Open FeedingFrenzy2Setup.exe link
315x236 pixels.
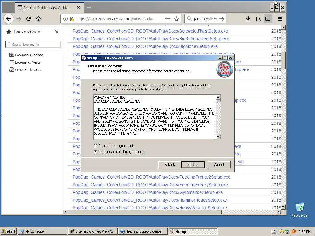151,177
